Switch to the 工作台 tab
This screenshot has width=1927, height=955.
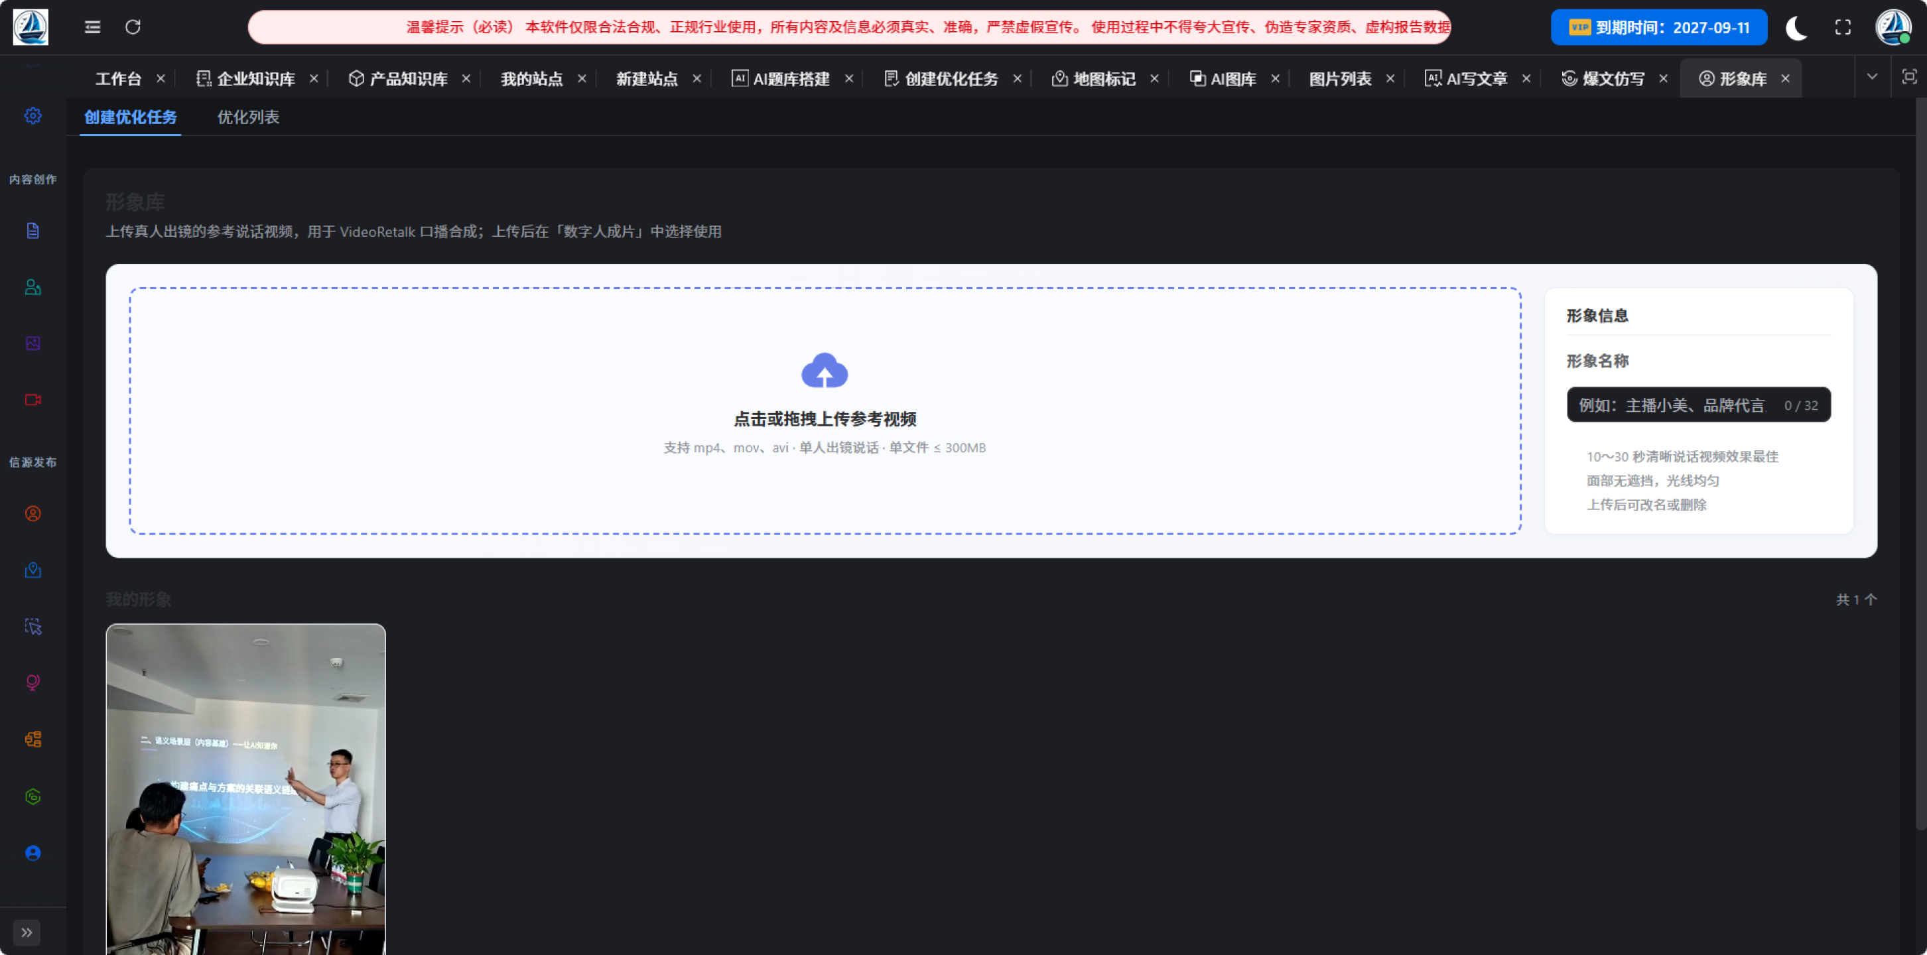pos(118,78)
